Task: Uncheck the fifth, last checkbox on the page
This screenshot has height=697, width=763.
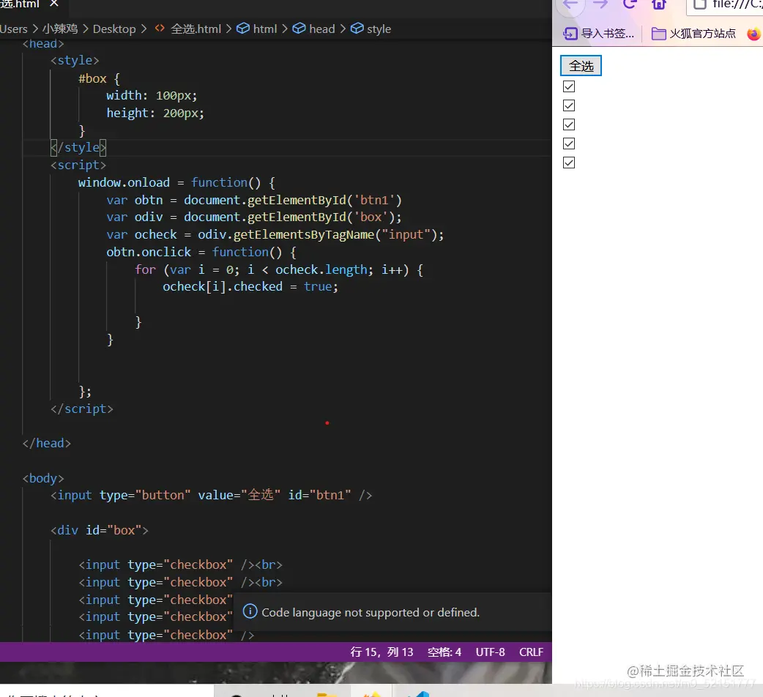Action: click(x=568, y=163)
